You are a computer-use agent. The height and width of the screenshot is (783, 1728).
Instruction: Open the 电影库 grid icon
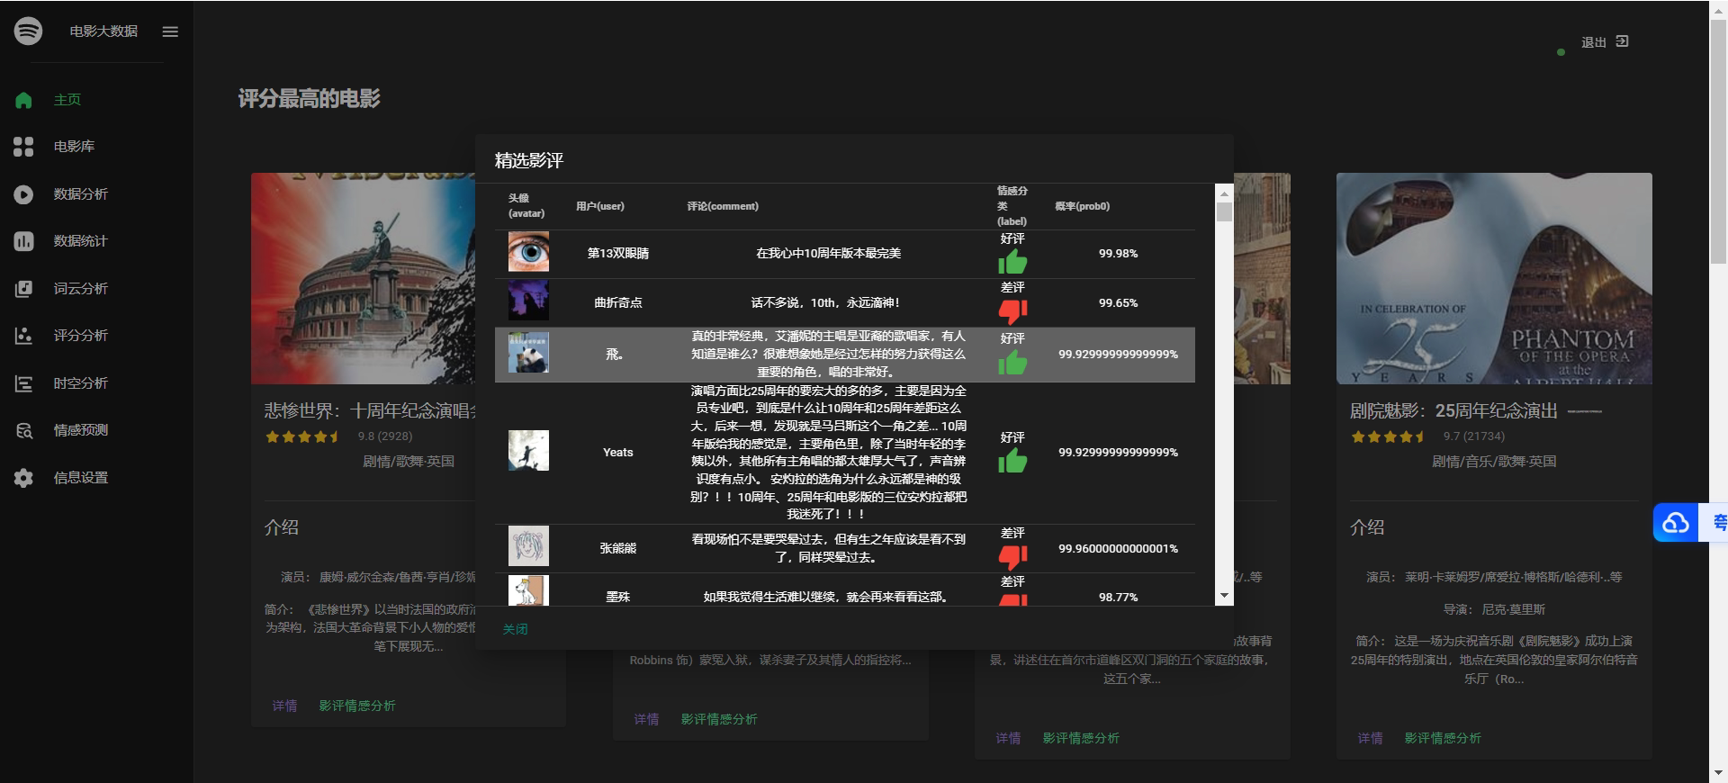tap(23, 147)
